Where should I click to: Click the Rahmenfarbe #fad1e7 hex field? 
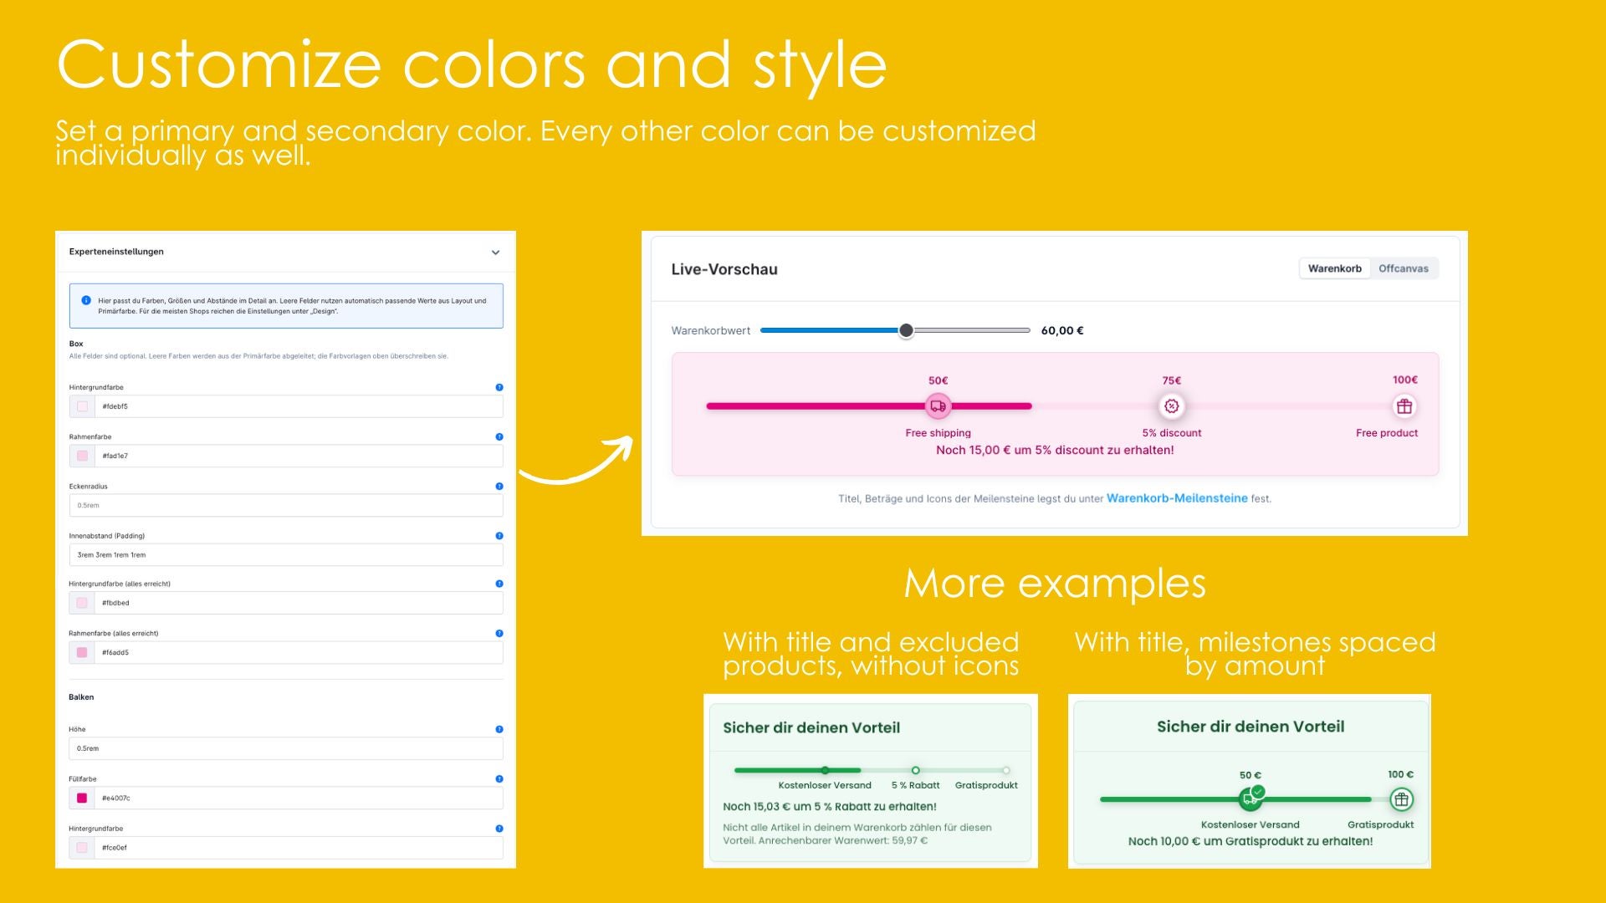pyautogui.click(x=299, y=456)
